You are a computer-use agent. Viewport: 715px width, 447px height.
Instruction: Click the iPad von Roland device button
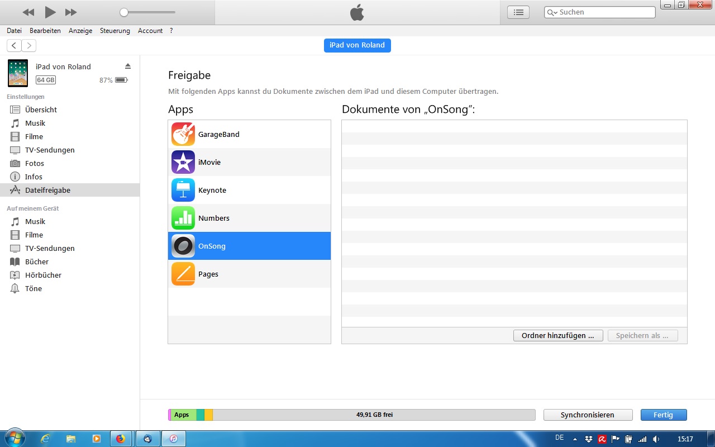coord(357,45)
